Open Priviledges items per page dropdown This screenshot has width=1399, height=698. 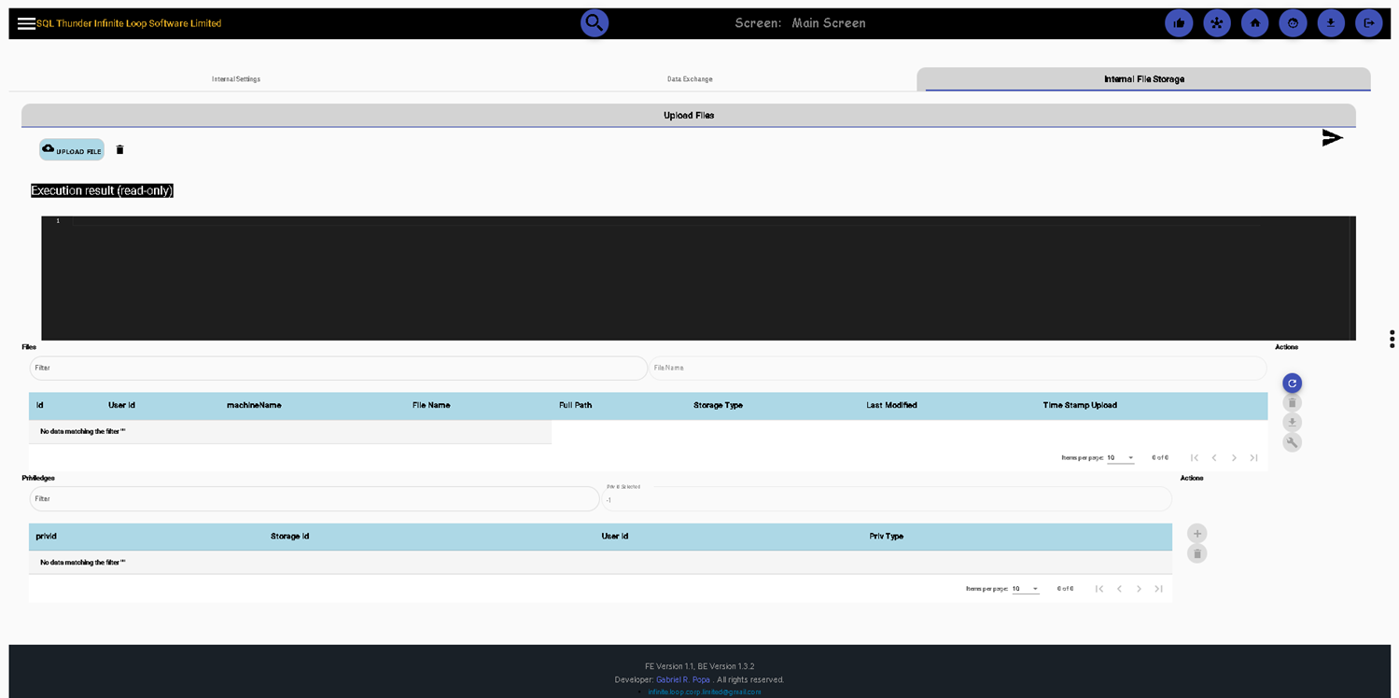[1025, 589]
